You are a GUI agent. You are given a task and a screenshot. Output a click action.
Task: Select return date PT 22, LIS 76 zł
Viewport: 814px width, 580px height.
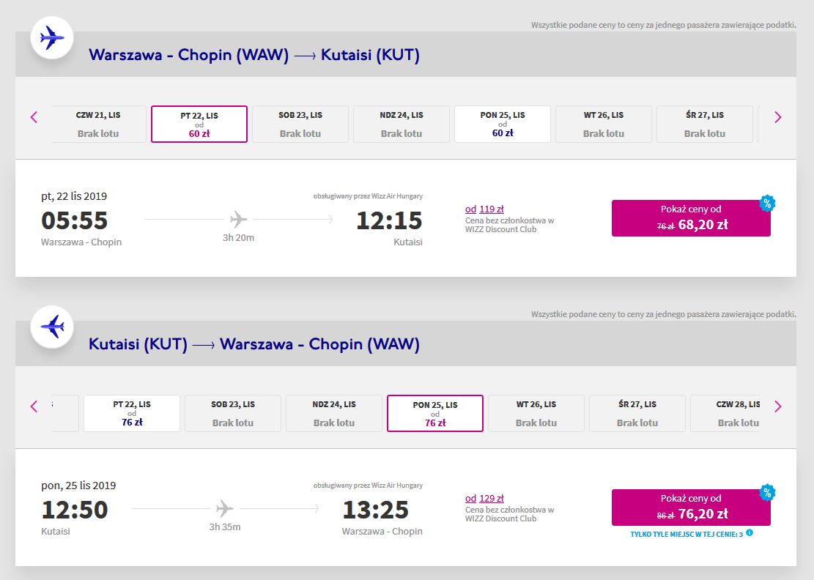coord(132,414)
